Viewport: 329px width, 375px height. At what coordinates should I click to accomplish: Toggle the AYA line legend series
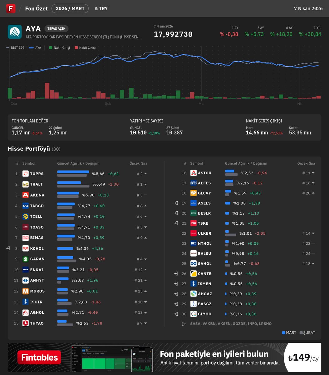coord(35,48)
